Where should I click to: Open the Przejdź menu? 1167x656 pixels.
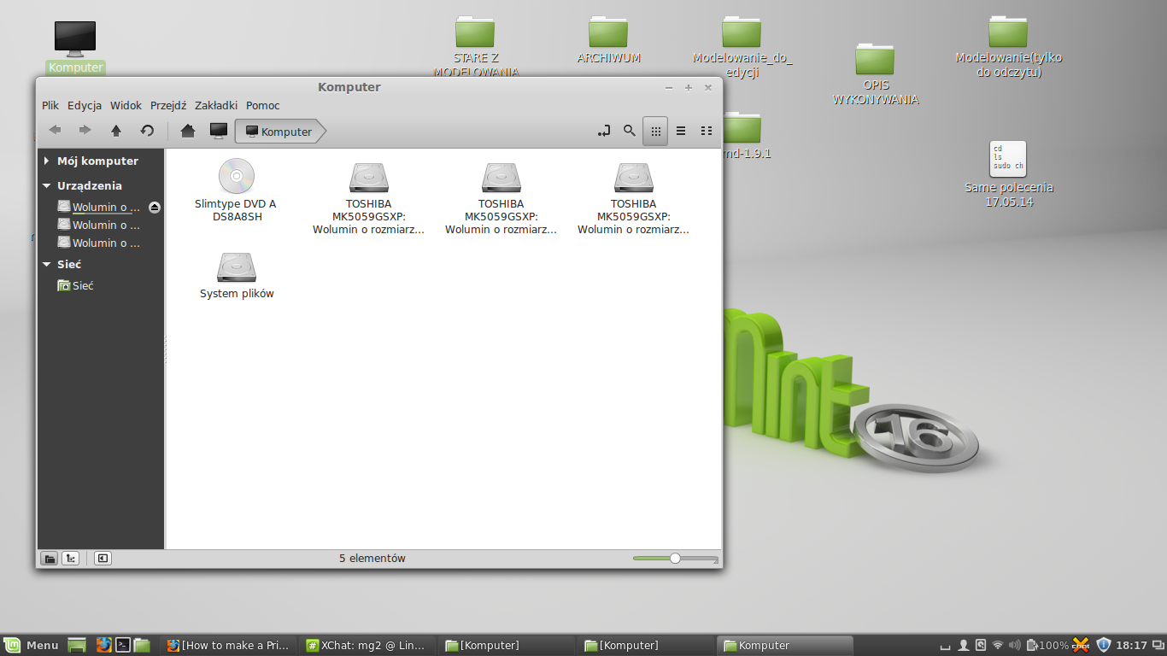[168, 106]
